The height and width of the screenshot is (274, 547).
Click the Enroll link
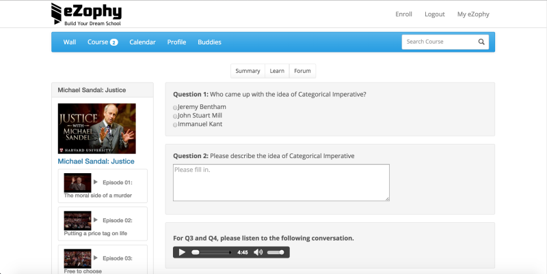[403, 14]
